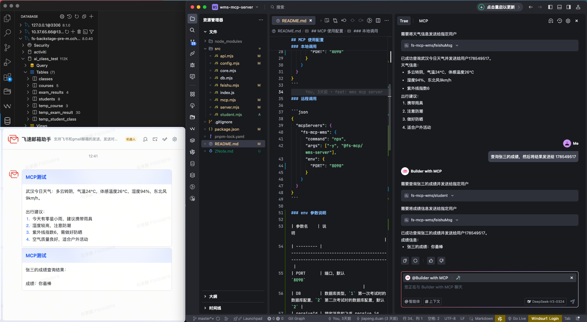Open settings gear in the 飞速邮箱助手 chat header
Screen dimensions: 587x322
pyautogui.click(x=175, y=139)
